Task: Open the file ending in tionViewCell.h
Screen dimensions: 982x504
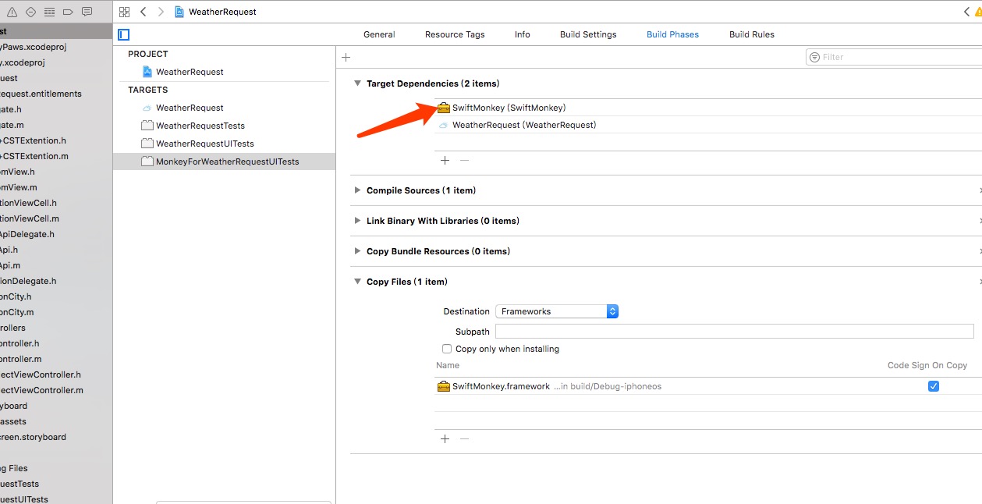Action: (x=29, y=203)
